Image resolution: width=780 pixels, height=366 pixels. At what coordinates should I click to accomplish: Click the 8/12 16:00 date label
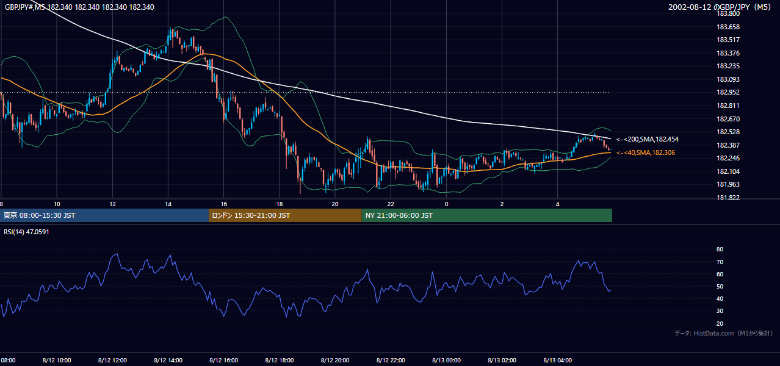224,360
